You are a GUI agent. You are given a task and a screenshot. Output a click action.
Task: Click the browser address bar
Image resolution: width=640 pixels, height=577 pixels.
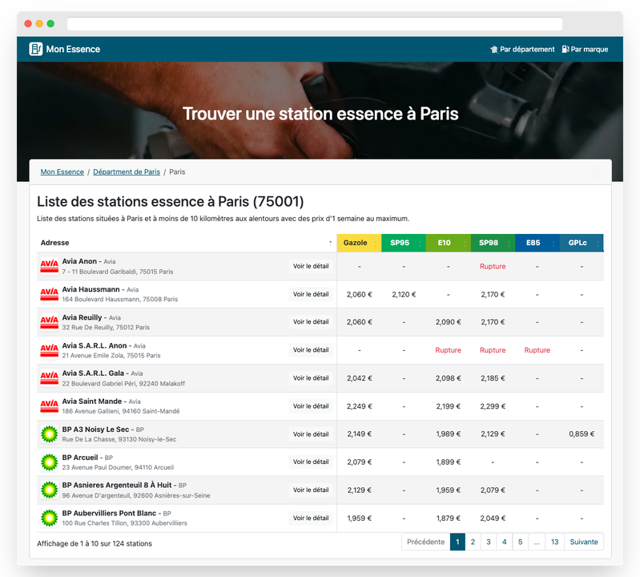tap(314, 24)
